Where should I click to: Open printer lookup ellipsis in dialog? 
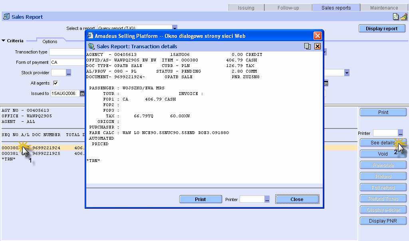267,200
